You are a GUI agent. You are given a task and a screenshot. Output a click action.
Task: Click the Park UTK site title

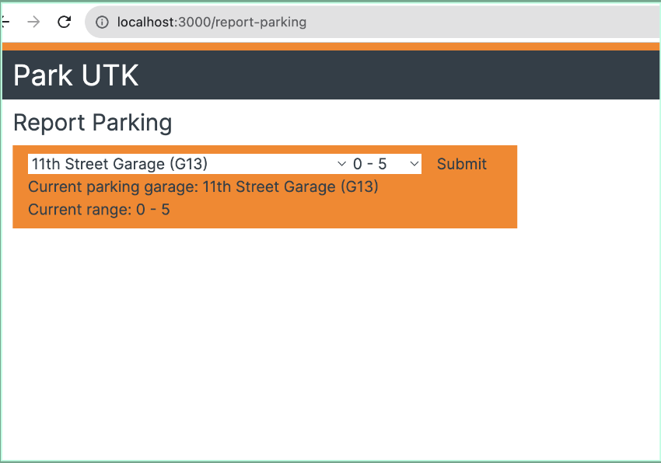point(76,75)
